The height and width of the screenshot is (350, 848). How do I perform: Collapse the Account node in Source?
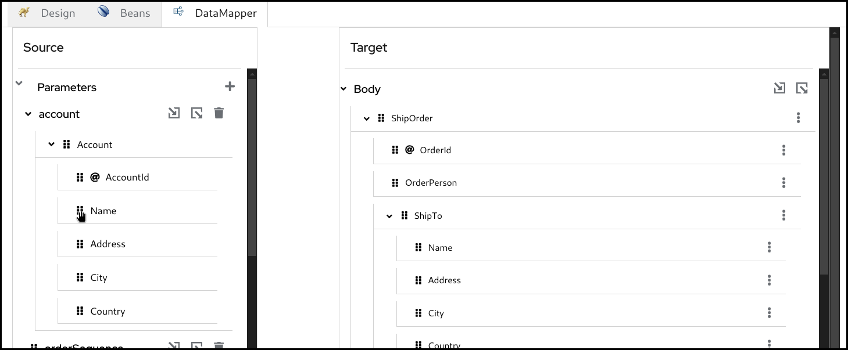(x=51, y=145)
